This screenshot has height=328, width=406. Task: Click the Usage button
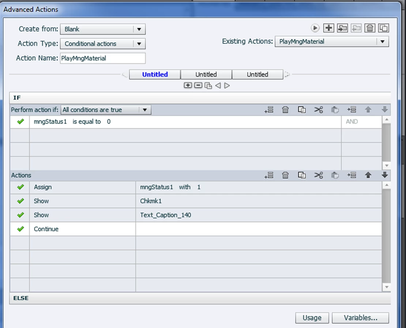[x=312, y=318]
